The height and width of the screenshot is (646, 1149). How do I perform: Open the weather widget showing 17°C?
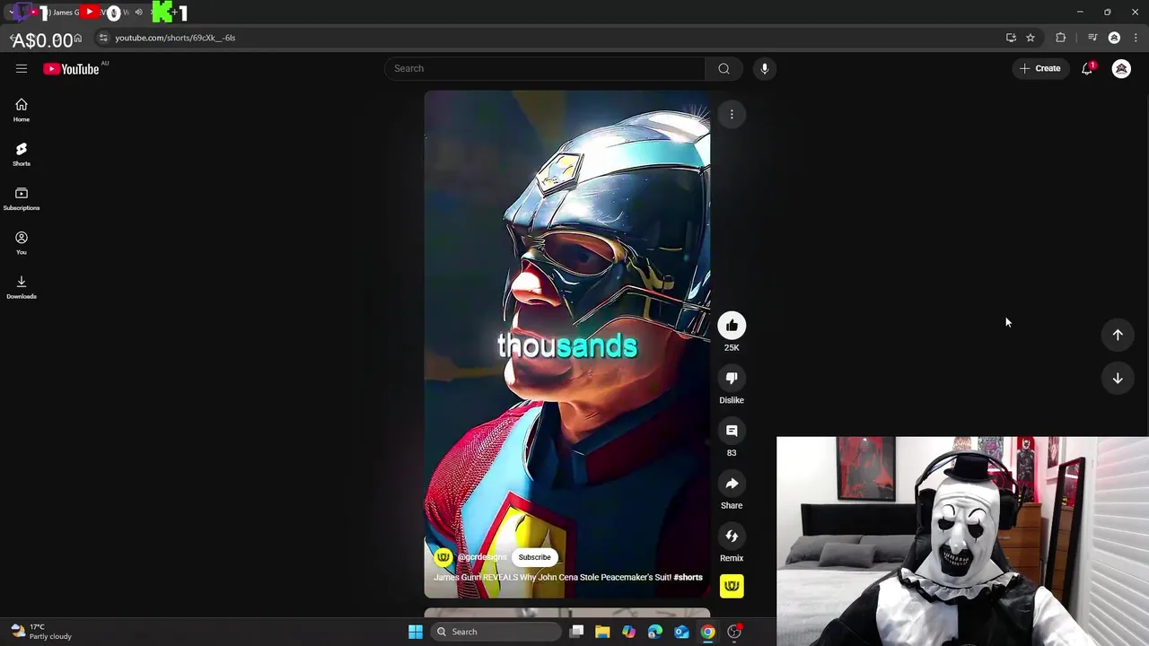coord(41,632)
